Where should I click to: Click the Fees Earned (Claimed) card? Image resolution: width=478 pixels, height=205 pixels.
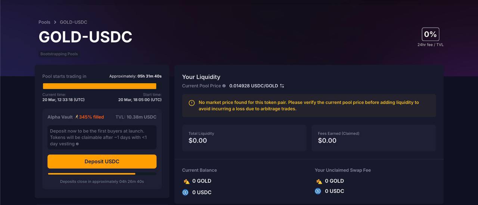[x=374, y=138]
